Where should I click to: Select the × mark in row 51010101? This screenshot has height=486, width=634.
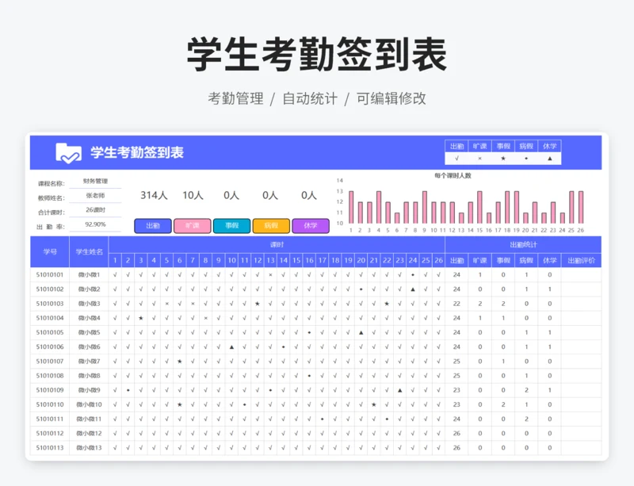tap(270, 275)
